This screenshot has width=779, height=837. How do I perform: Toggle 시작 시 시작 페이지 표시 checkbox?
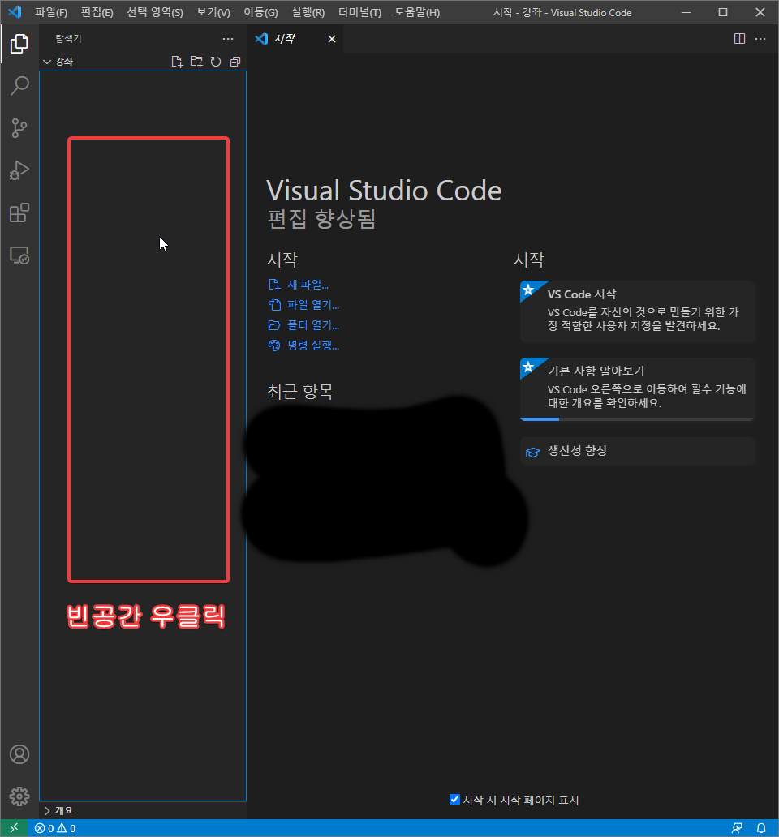click(x=454, y=799)
